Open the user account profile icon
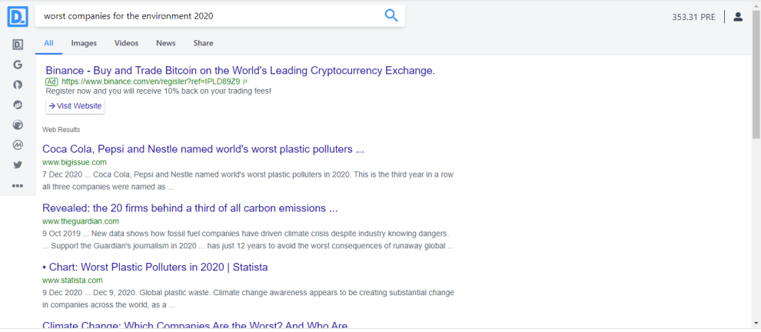This screenshot has height=332, width=761. pos(738,17)
